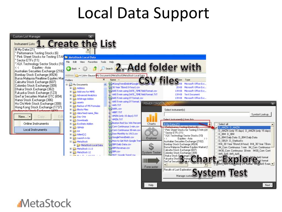Click the Forward arrow in the explorer toolbar
This screenshot has height=212, width=282.
coord(85,68)
